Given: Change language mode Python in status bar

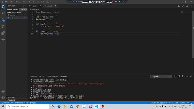Looking at the screenshot, I should 182,103.
